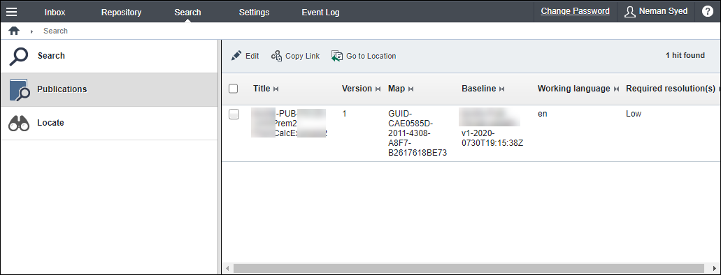Open the Settings tab
The image size is (721, 275).
[254, 13]
